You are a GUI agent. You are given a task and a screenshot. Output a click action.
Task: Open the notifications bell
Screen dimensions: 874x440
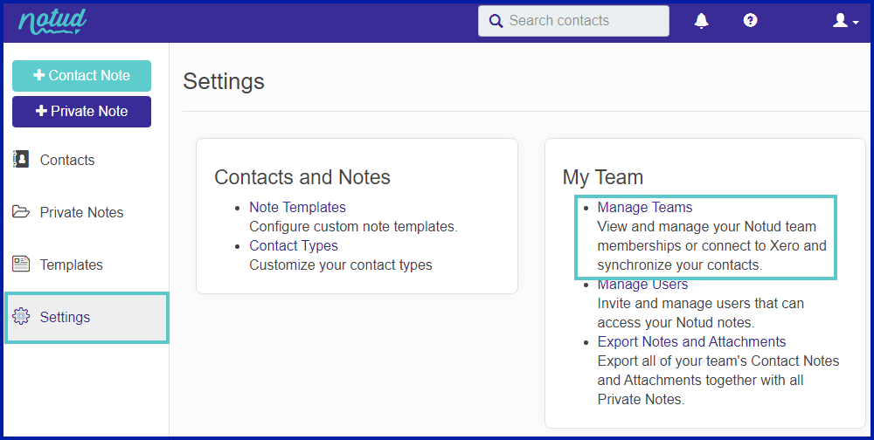(x=701, y=21)
